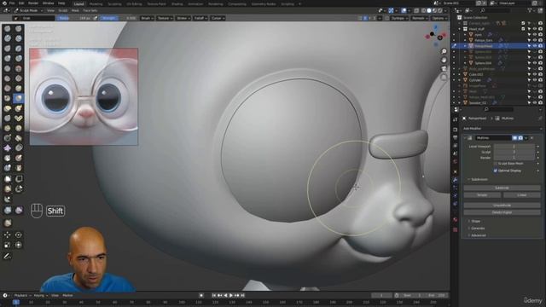
Task: Open the Falloff dropdown
Action: [200, 18]
